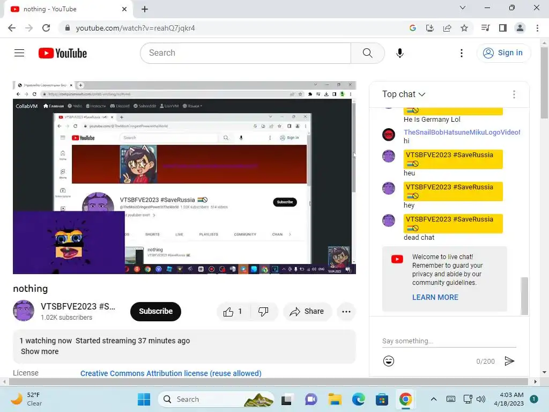Show hidden tray icons chevron
Screen dimensions: 549x412
coord(433,399)
